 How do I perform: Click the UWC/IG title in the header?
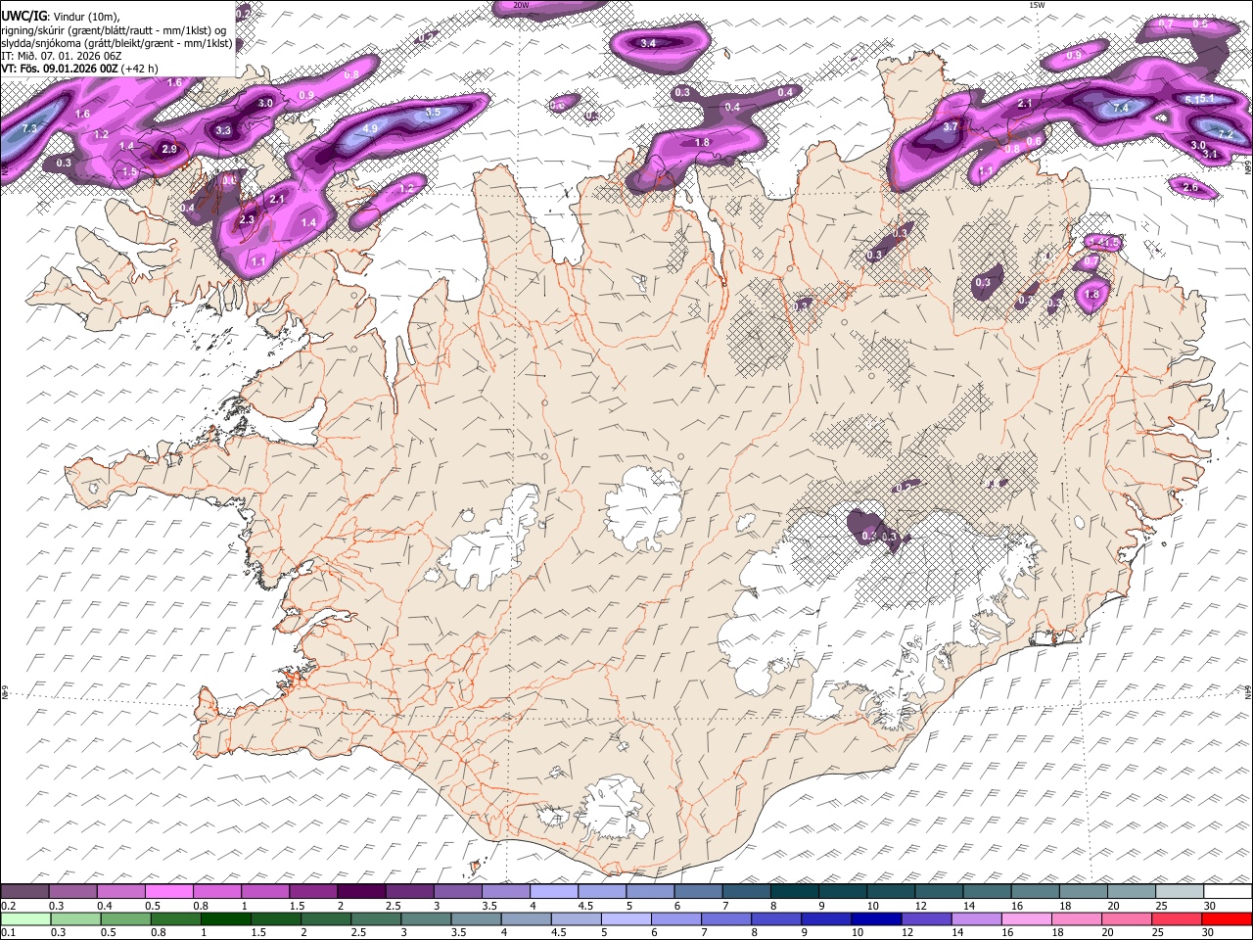[23, 16]
